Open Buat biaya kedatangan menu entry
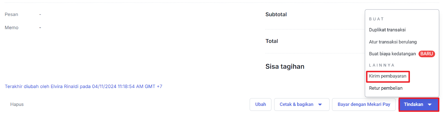Viewport: 445px width, 118px height. click(392, 54)
